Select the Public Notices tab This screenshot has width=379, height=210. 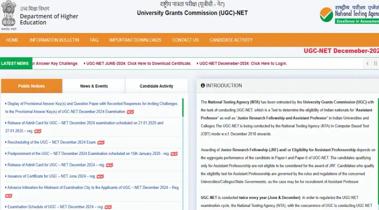click(32, 86)
